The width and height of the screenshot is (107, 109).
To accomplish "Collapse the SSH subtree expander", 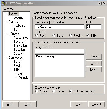I will (11, 70).
